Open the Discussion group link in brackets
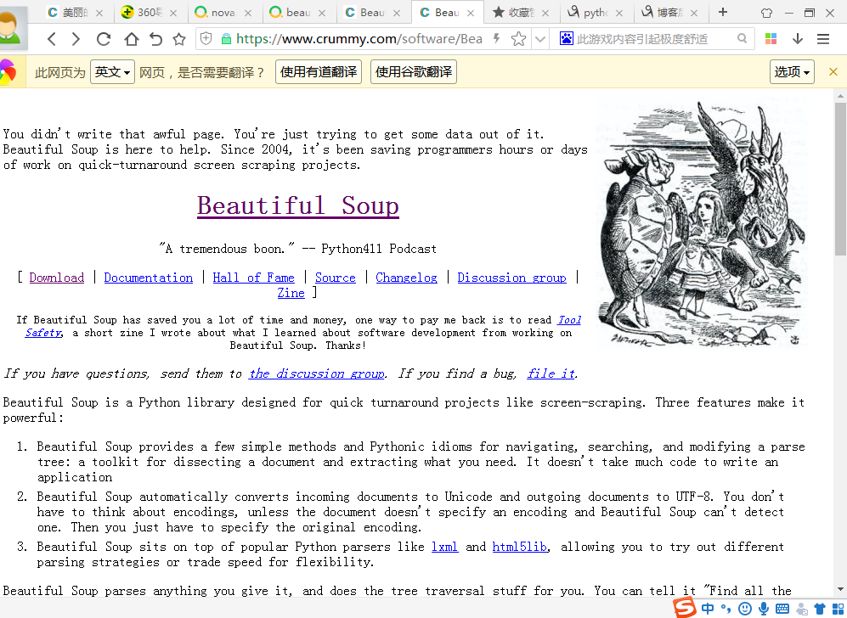The height and width of the screenshot is (618, 847). coord(512,278)
